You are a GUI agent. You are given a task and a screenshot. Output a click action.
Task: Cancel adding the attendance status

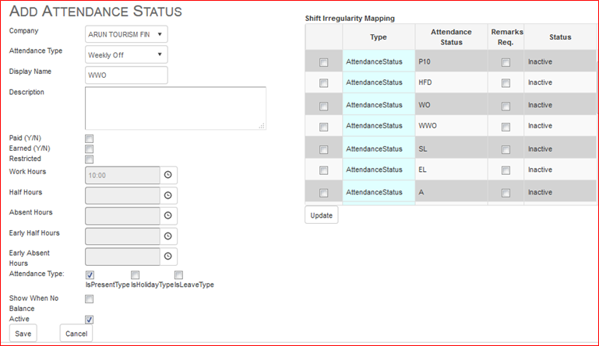pyautogui.click(x=76, y=334)
